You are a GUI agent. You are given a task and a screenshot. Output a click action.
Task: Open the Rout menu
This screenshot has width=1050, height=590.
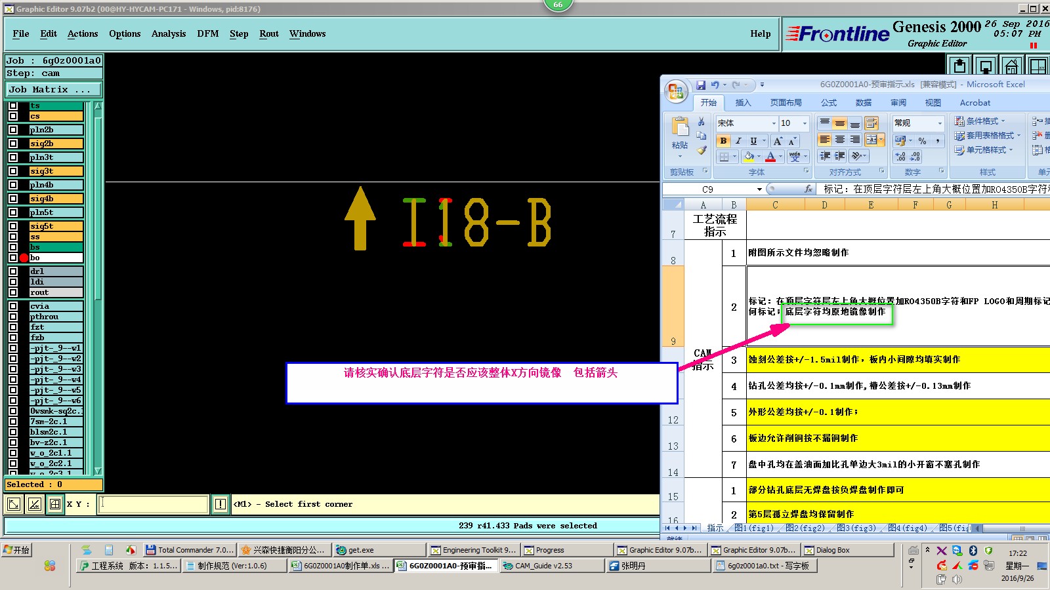point(269,34)
